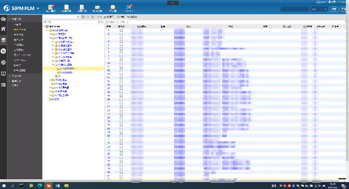Tick the checkbox in row 4

tap(121, 41)
